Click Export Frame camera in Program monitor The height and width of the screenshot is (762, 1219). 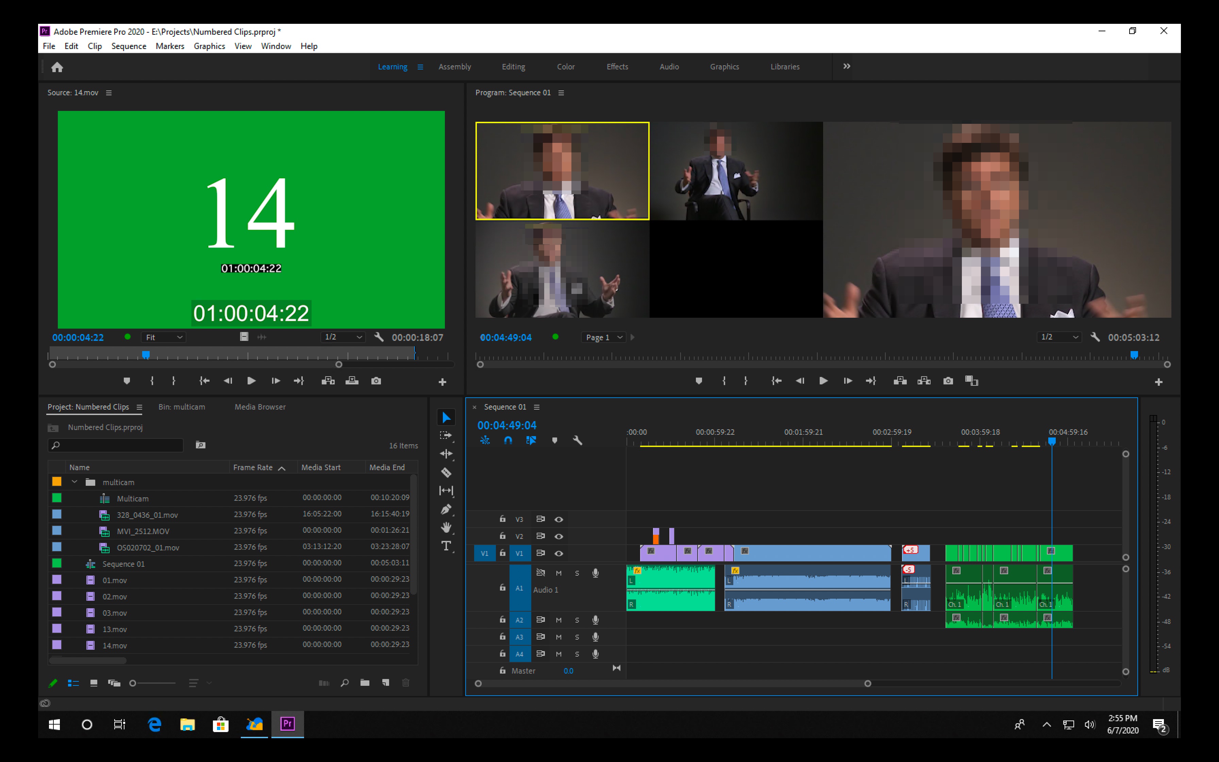point(948,381)
